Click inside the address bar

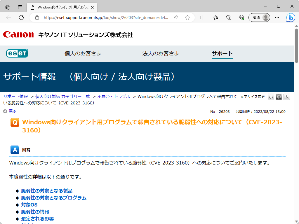tap(102, 17)
